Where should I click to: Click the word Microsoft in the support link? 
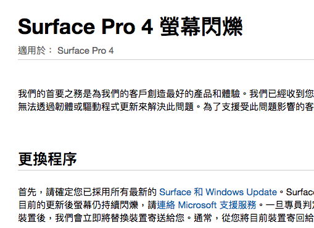point(197,205)
